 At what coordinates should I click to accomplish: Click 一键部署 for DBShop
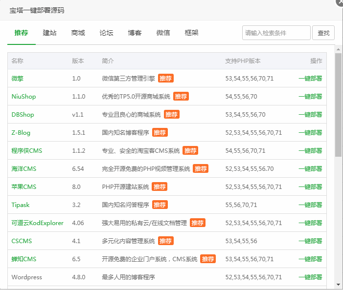[x=310, y=115]
